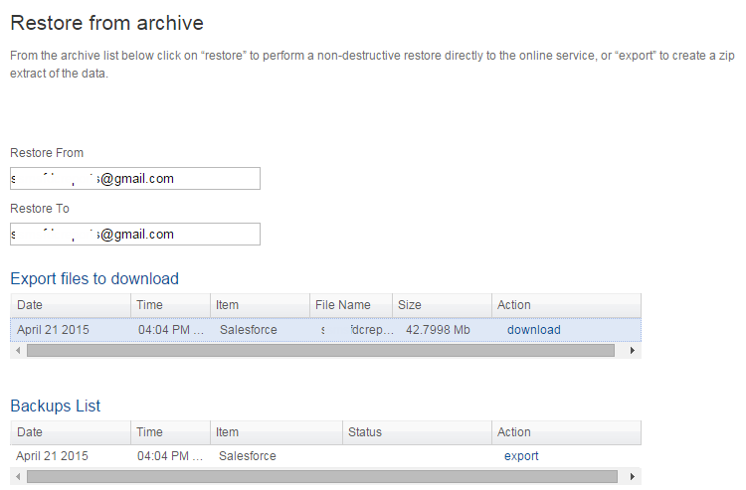Sort by File Name column header
This screenshot has height=490, width=746.
point(350,305)
